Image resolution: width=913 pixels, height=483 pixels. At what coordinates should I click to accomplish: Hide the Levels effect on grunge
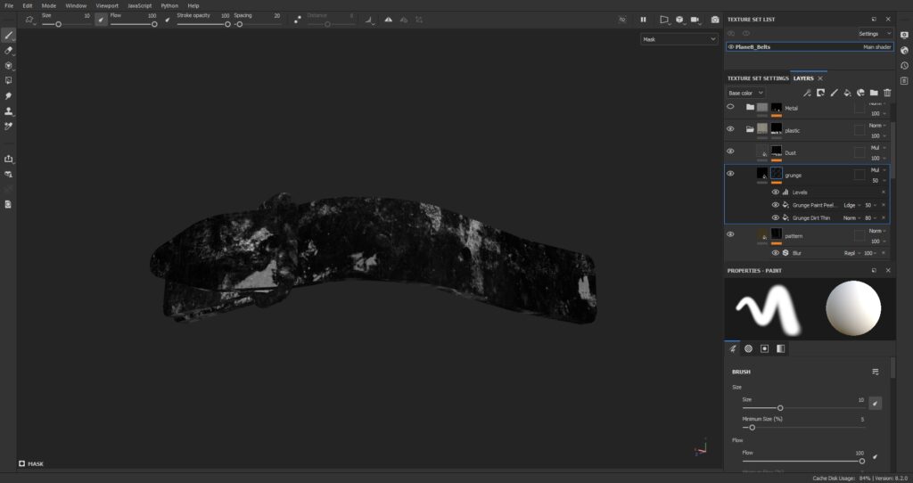pos(775,192)
